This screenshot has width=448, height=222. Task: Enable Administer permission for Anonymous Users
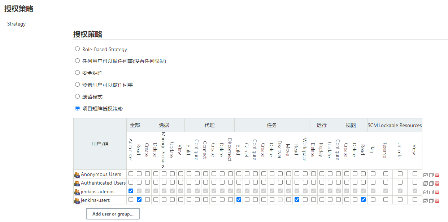click(131, 174)
